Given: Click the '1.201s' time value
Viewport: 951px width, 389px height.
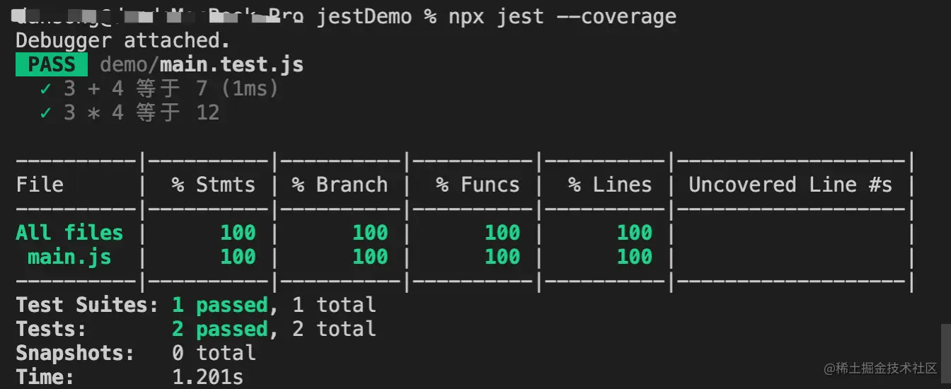Looking at the screenshot, I should [x=208, y=377].
